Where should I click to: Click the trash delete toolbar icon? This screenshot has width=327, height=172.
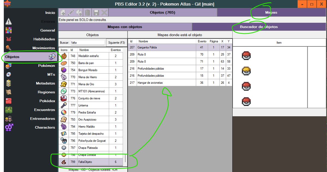(88, 13)
